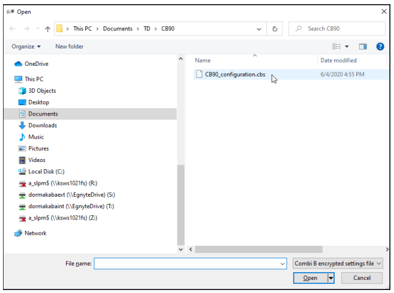Open the change view options dropdown

tap(347, 47)
